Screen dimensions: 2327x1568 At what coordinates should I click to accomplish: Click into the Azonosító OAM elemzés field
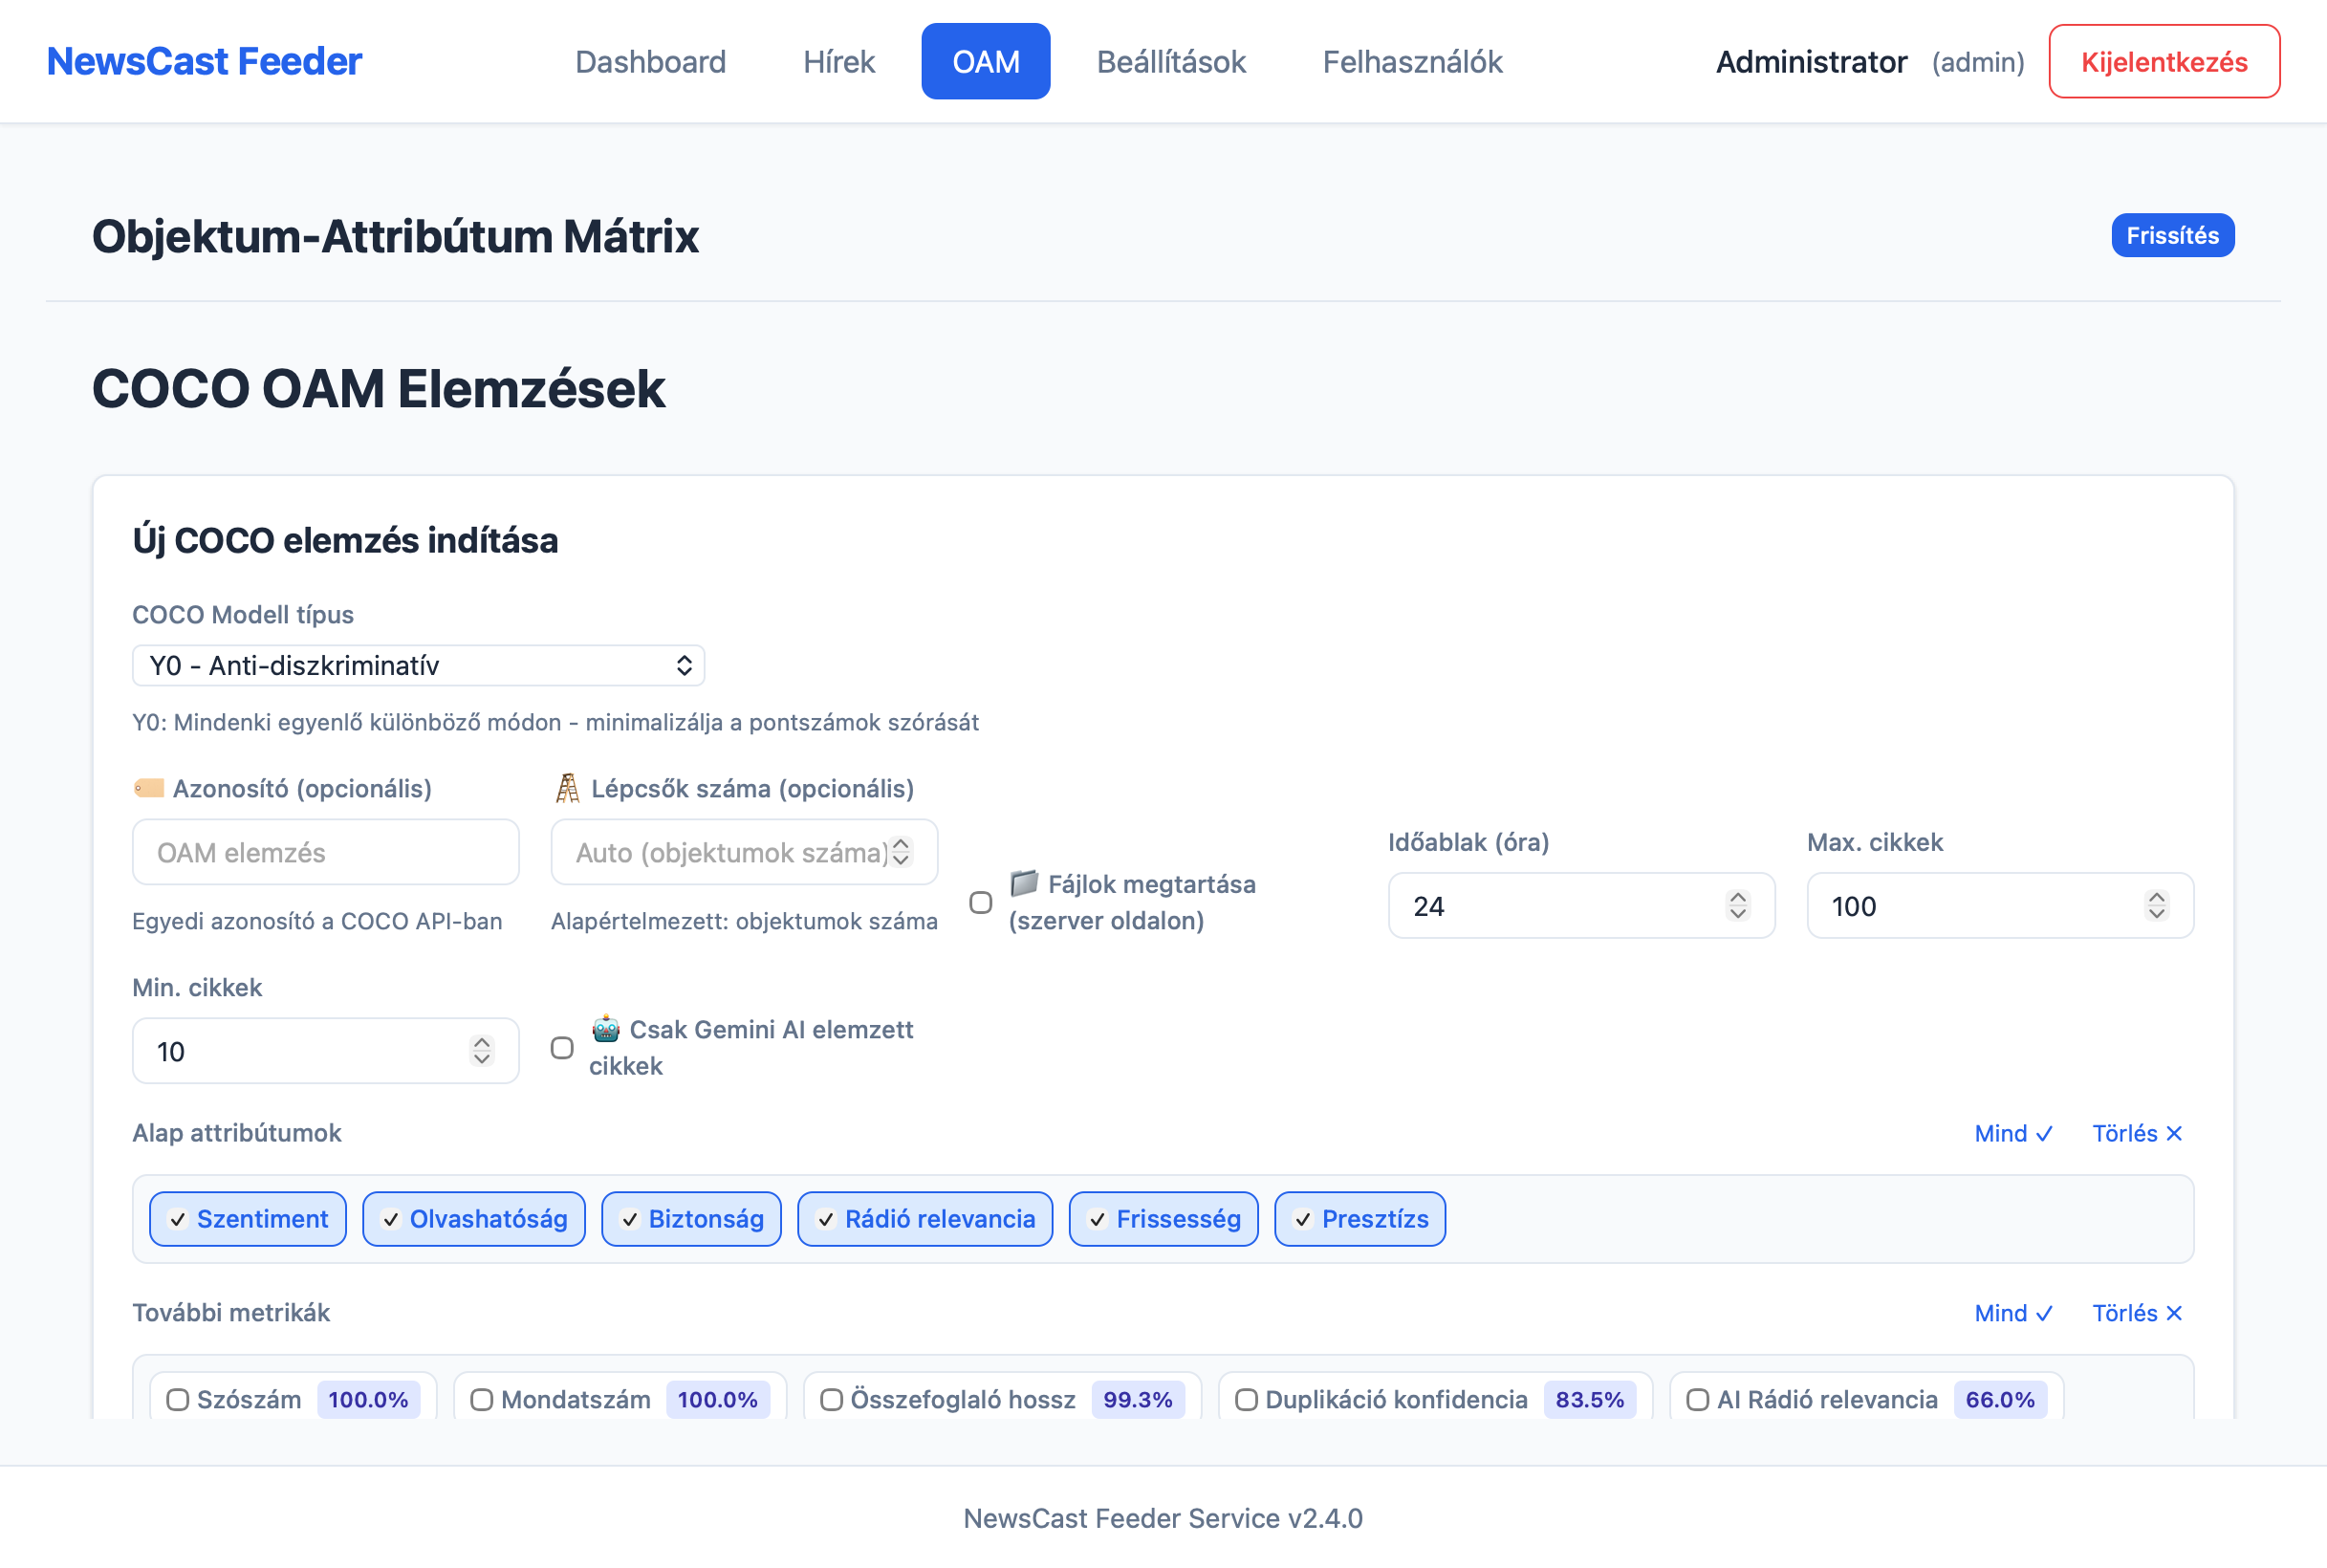pyautogui.click(x=325, y=852)
